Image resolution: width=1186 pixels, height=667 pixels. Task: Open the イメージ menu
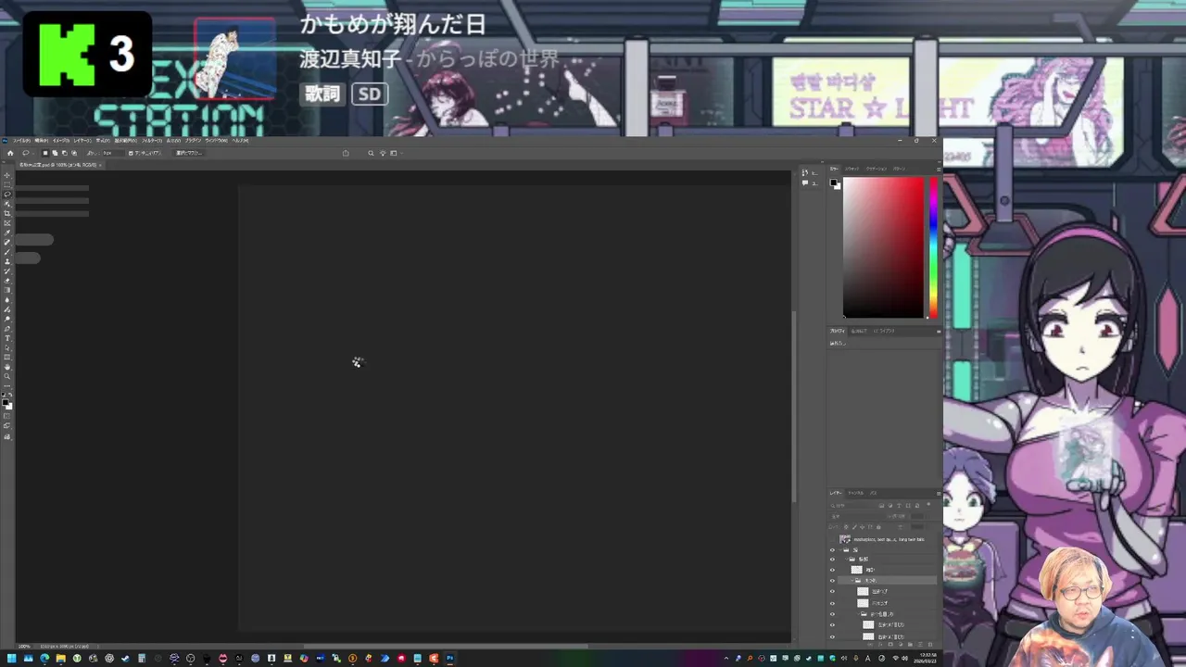click(x=59, y=141)
